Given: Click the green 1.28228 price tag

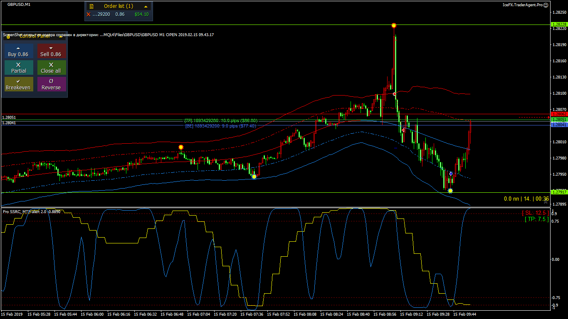Looking at the screenshot, I should click(x=558, y=25).
